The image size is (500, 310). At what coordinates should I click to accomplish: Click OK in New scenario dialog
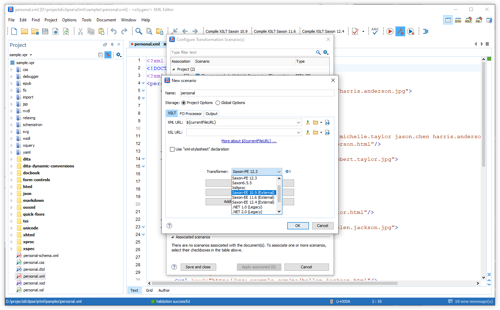[298, 226]
